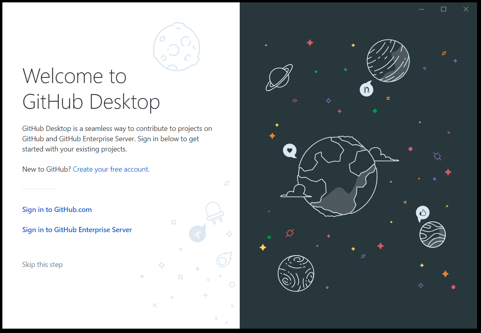Close the GitHub Desktop window
The width and height of the screenshot is (481, 333).
coord(466,9)
